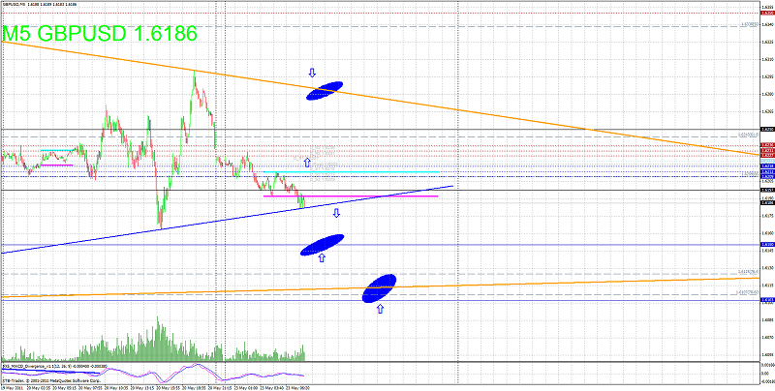Click the M5 GBPUSD 1.6186 green chart label

click(x=100, y=33)
